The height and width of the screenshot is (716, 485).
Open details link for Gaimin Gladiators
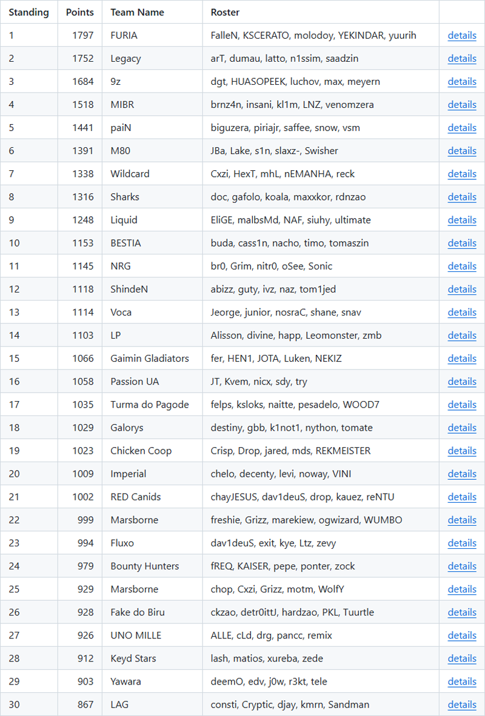coord(462,358)
